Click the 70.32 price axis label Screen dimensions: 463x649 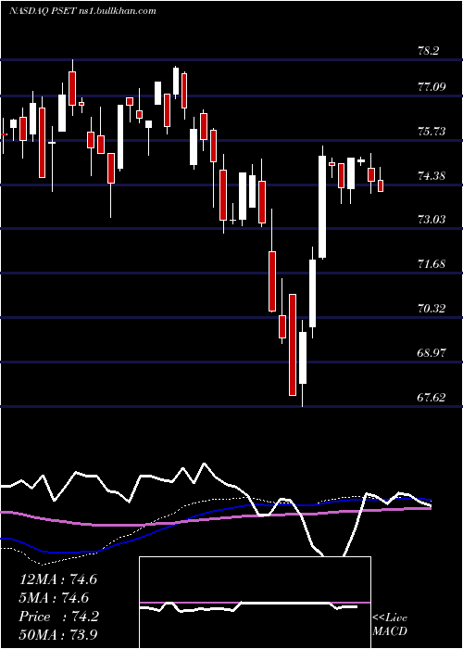(x=432, y=309)
